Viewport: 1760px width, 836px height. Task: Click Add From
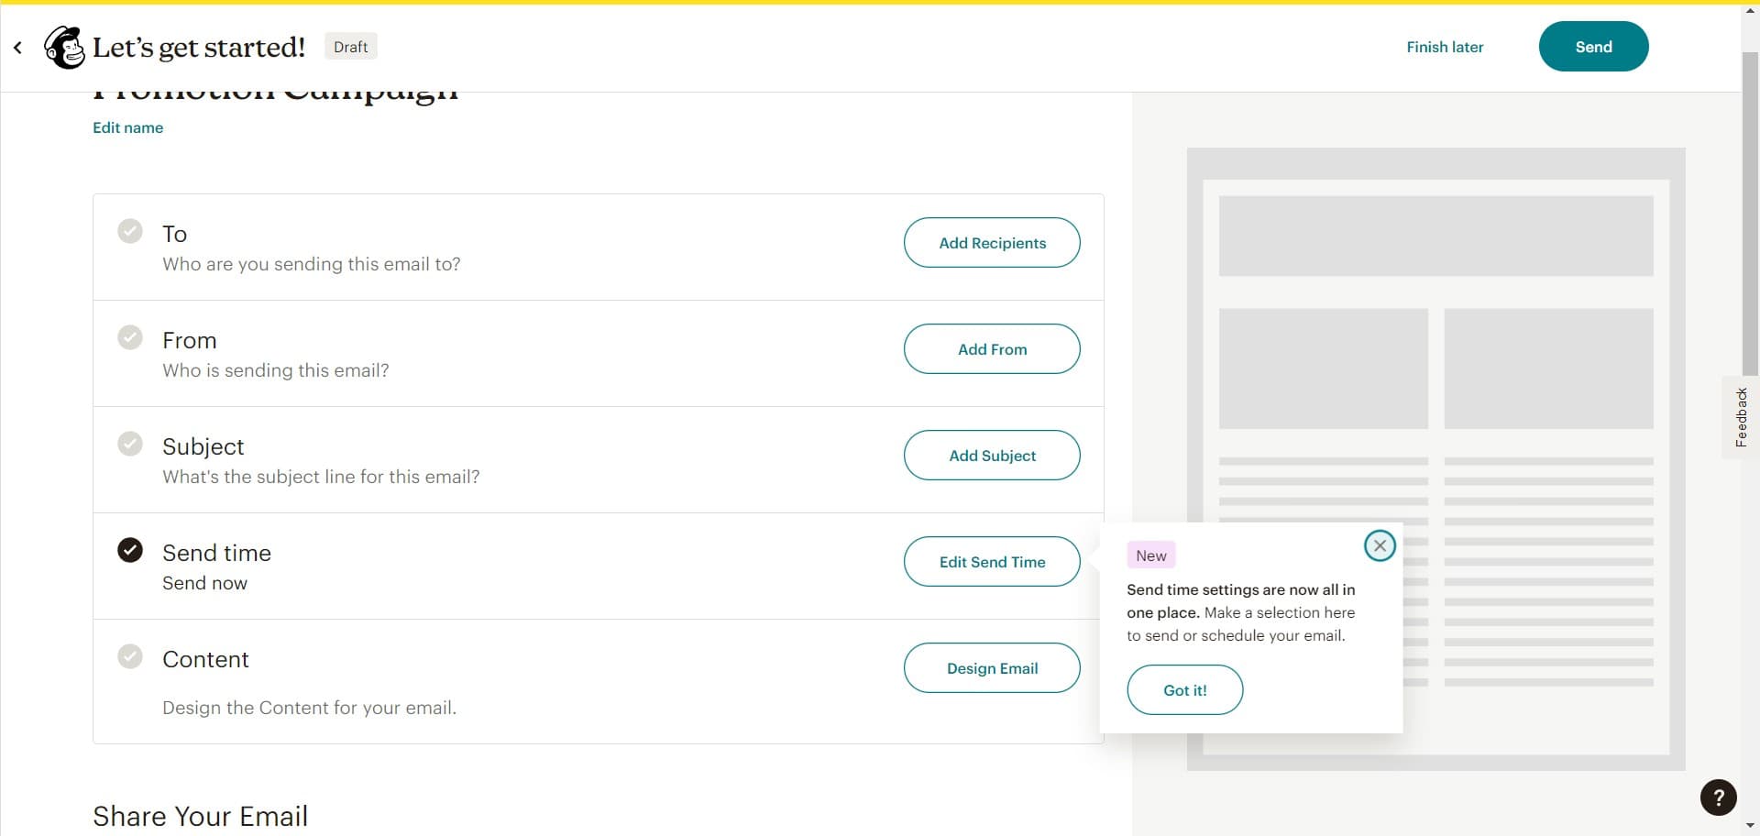(992, 348)
